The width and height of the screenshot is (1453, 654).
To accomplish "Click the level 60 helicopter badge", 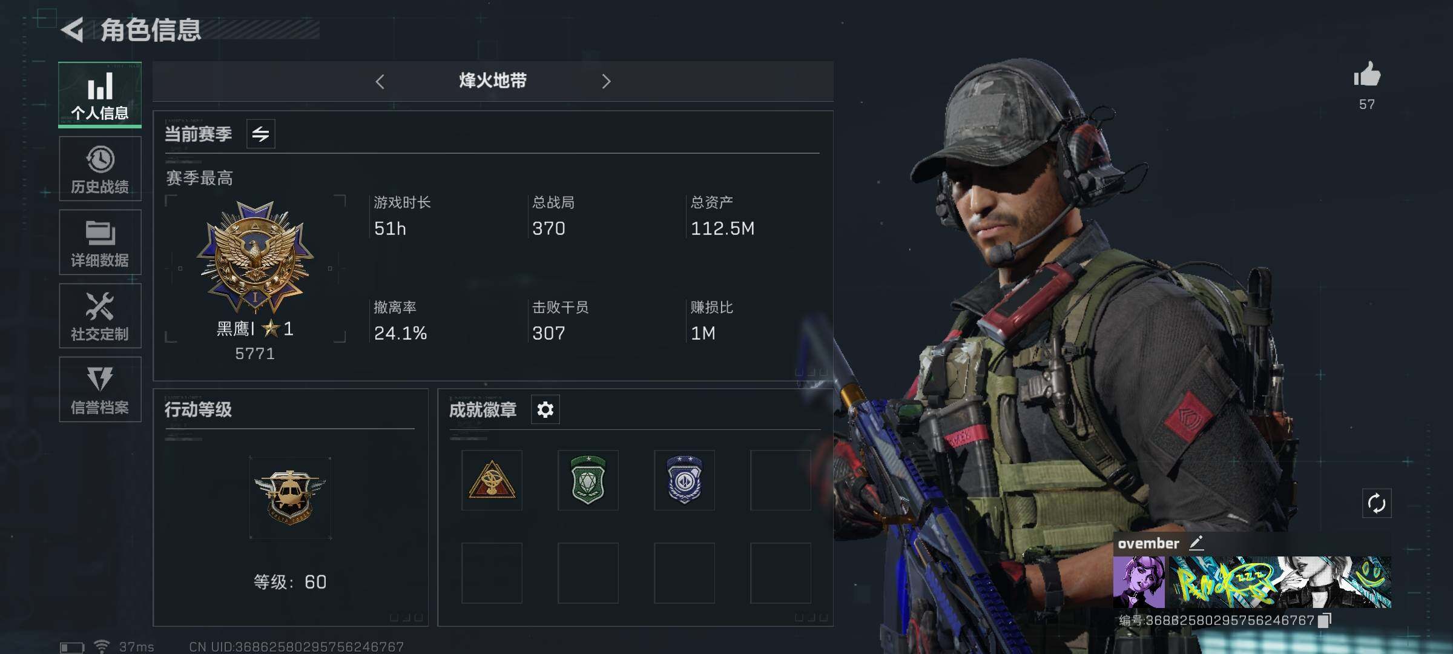I will [290, 498].
